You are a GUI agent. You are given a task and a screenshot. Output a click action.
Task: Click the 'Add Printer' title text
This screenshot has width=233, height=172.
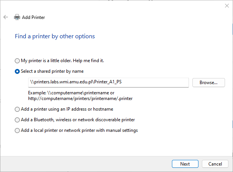click(x=33, y=17)
